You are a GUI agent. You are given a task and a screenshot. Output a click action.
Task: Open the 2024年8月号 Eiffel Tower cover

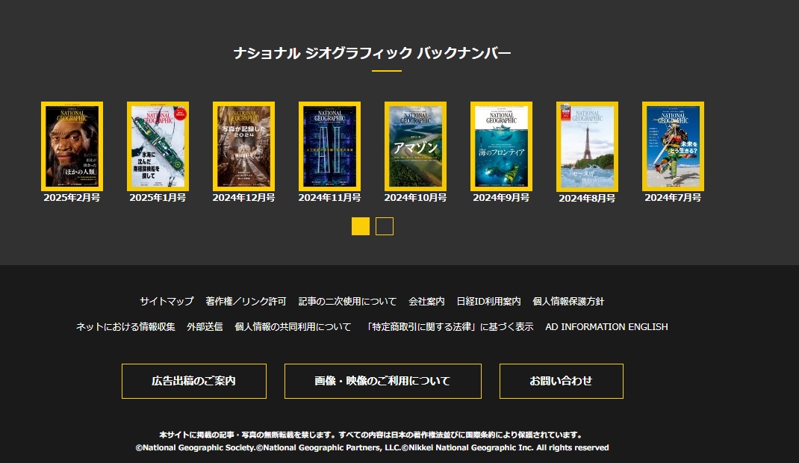(x=587, y=146)
